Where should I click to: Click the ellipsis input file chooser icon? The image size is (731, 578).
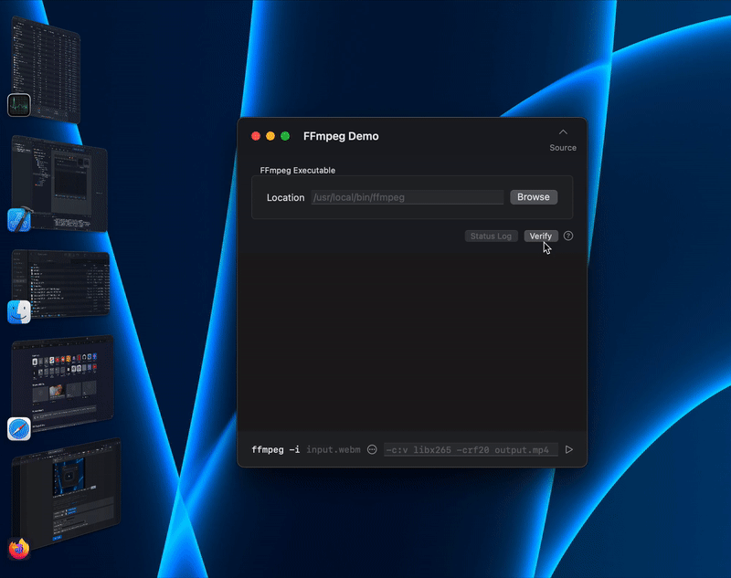click(x=372, y=449)
